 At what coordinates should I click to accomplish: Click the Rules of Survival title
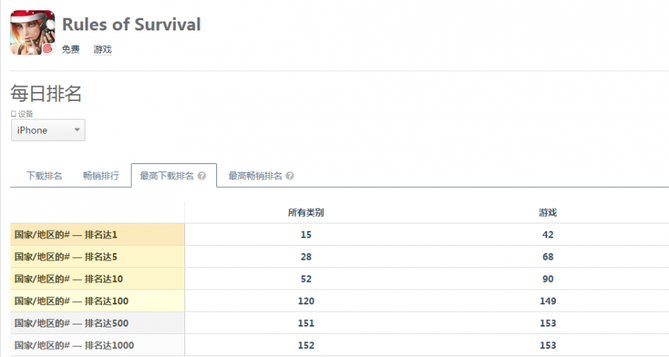tap(131, 24)
